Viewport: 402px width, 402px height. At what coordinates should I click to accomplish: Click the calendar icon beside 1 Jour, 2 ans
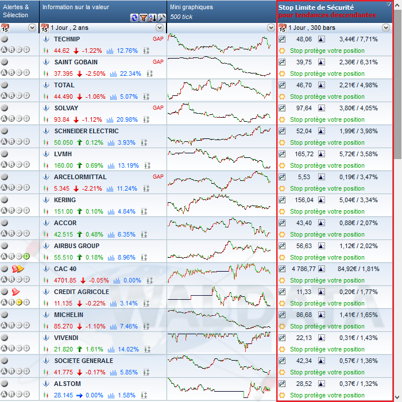point(45,28)
